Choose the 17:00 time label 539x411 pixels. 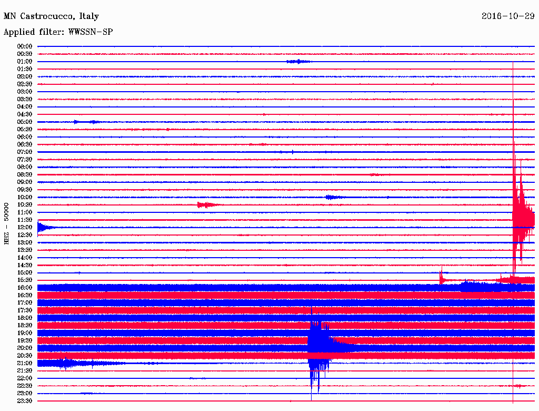25,303
